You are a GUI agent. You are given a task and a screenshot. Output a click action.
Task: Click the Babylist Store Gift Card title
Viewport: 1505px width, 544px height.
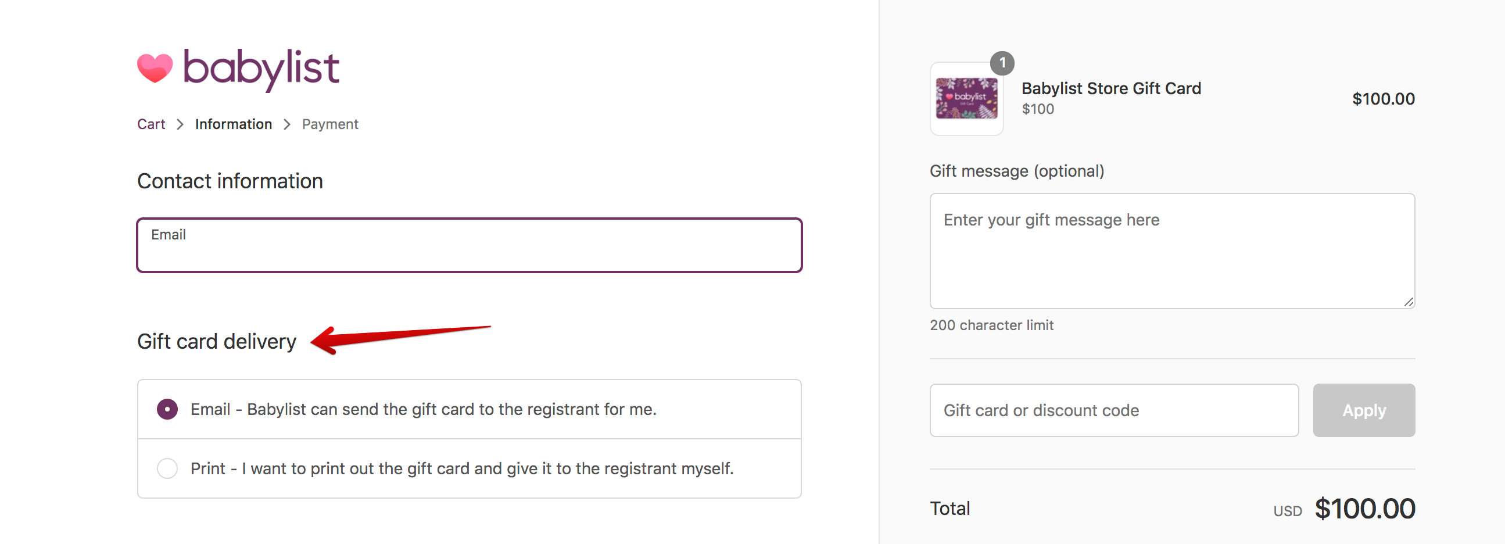coord(1111,88)
